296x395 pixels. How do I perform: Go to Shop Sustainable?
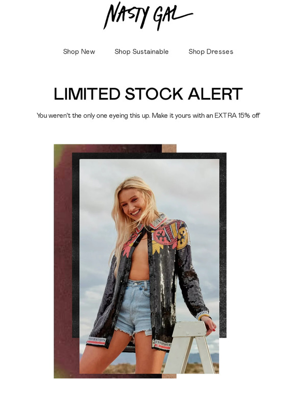tap(141, 52)
